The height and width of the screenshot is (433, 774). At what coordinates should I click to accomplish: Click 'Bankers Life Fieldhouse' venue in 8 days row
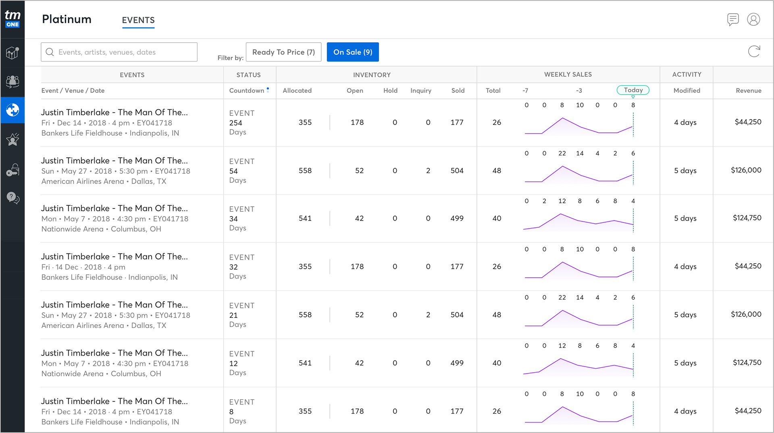[82, 422]
